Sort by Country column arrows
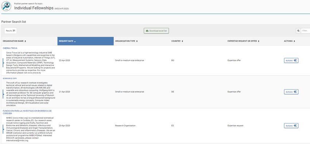310x144 pixels. tap(182, 41)
